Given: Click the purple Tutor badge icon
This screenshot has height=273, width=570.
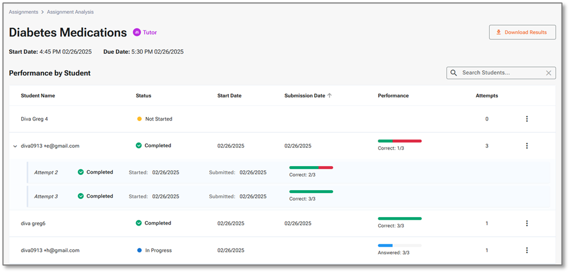Looking at the screenshot, I should [137, 33].
